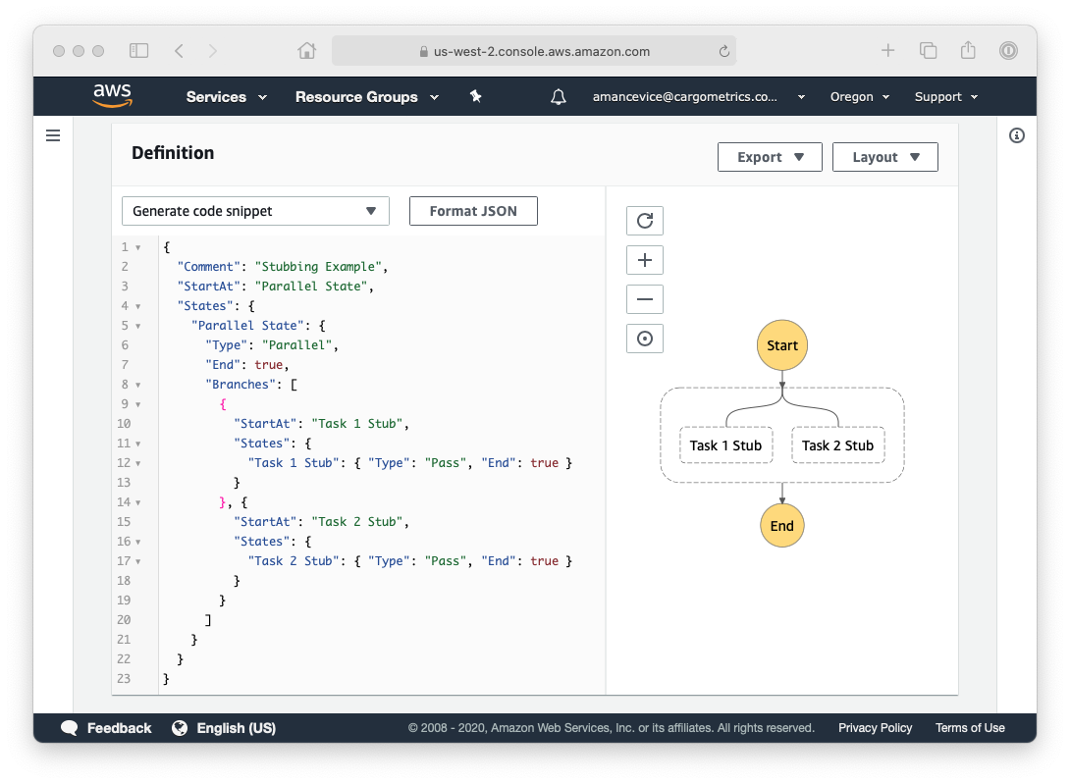Click the browser address bar
1070x784 pixels.
(x=534, y=51)
